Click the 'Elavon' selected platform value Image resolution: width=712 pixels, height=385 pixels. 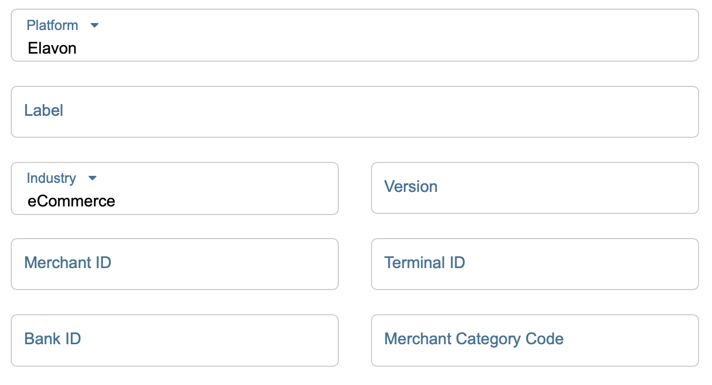[x=52, y=49]
